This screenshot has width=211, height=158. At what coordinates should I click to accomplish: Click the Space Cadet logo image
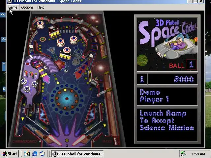(167, 44)
